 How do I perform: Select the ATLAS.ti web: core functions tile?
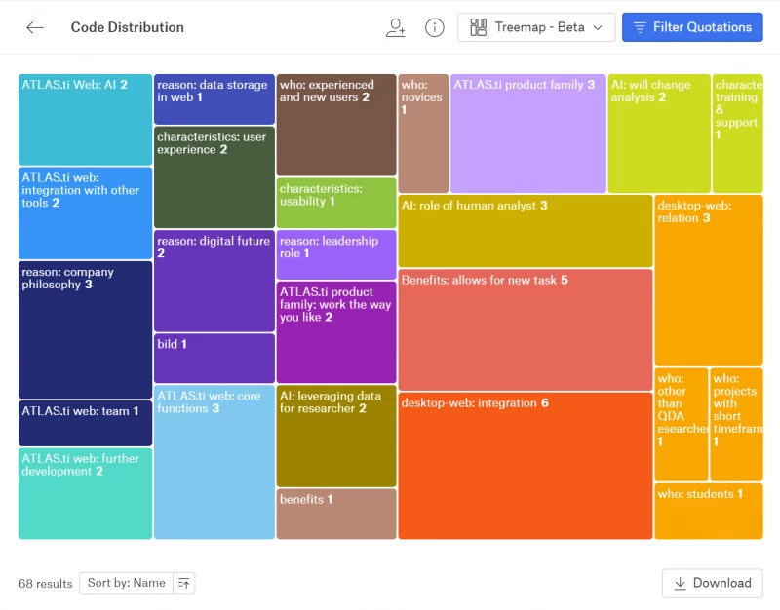click(214, 462)
